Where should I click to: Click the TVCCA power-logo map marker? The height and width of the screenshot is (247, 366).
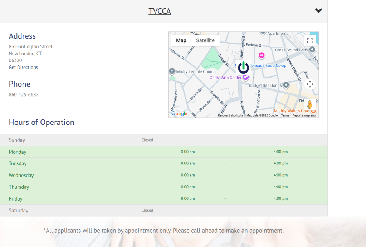[x=243, y=67]
